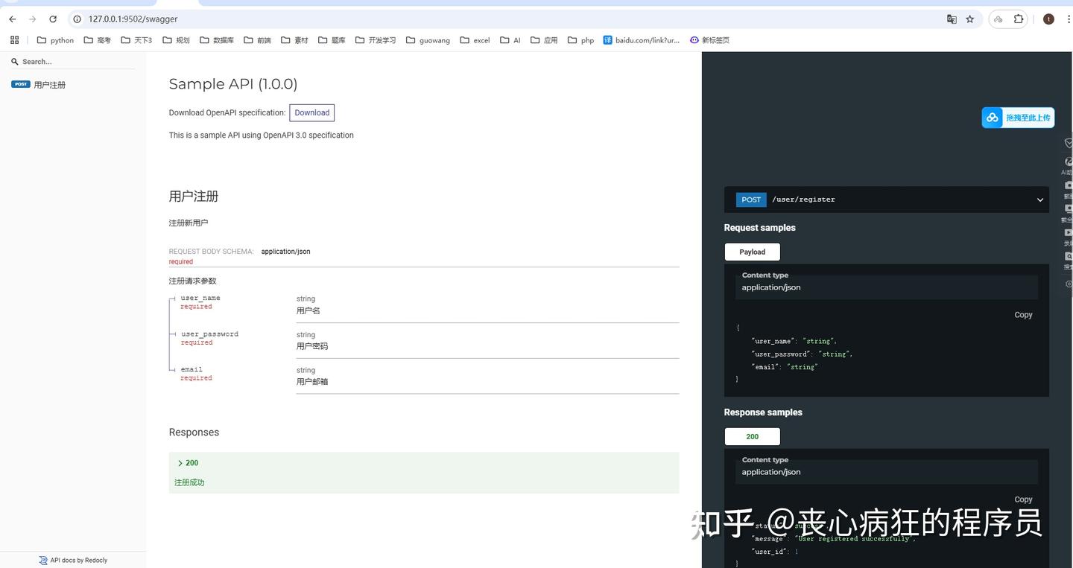Select the POST 用户注册 sidebar item
Screen dimensions: 1073x568
click(73, 85)
